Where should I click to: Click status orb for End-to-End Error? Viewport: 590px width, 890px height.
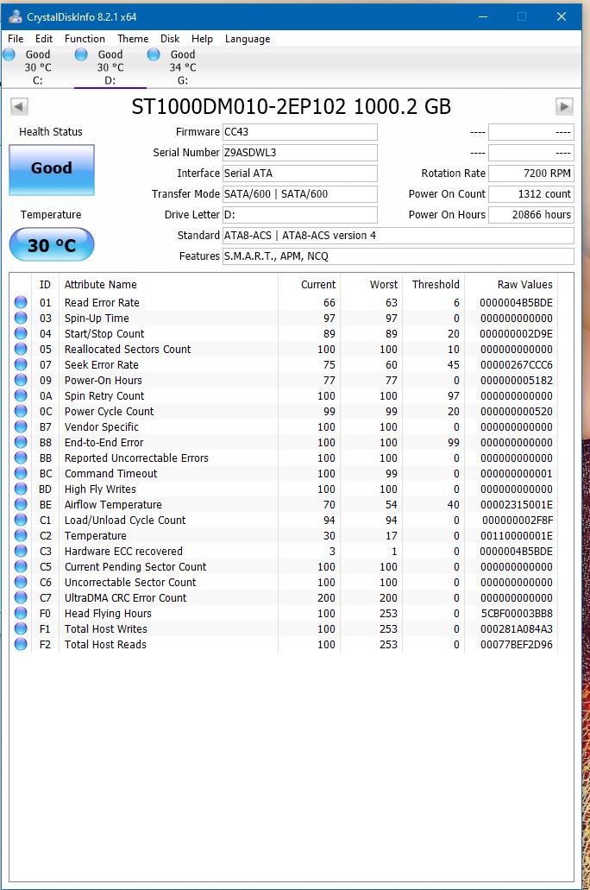[21, 442]
